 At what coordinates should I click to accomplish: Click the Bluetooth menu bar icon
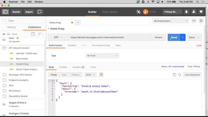pyautogui.click(x=148, y=2)
